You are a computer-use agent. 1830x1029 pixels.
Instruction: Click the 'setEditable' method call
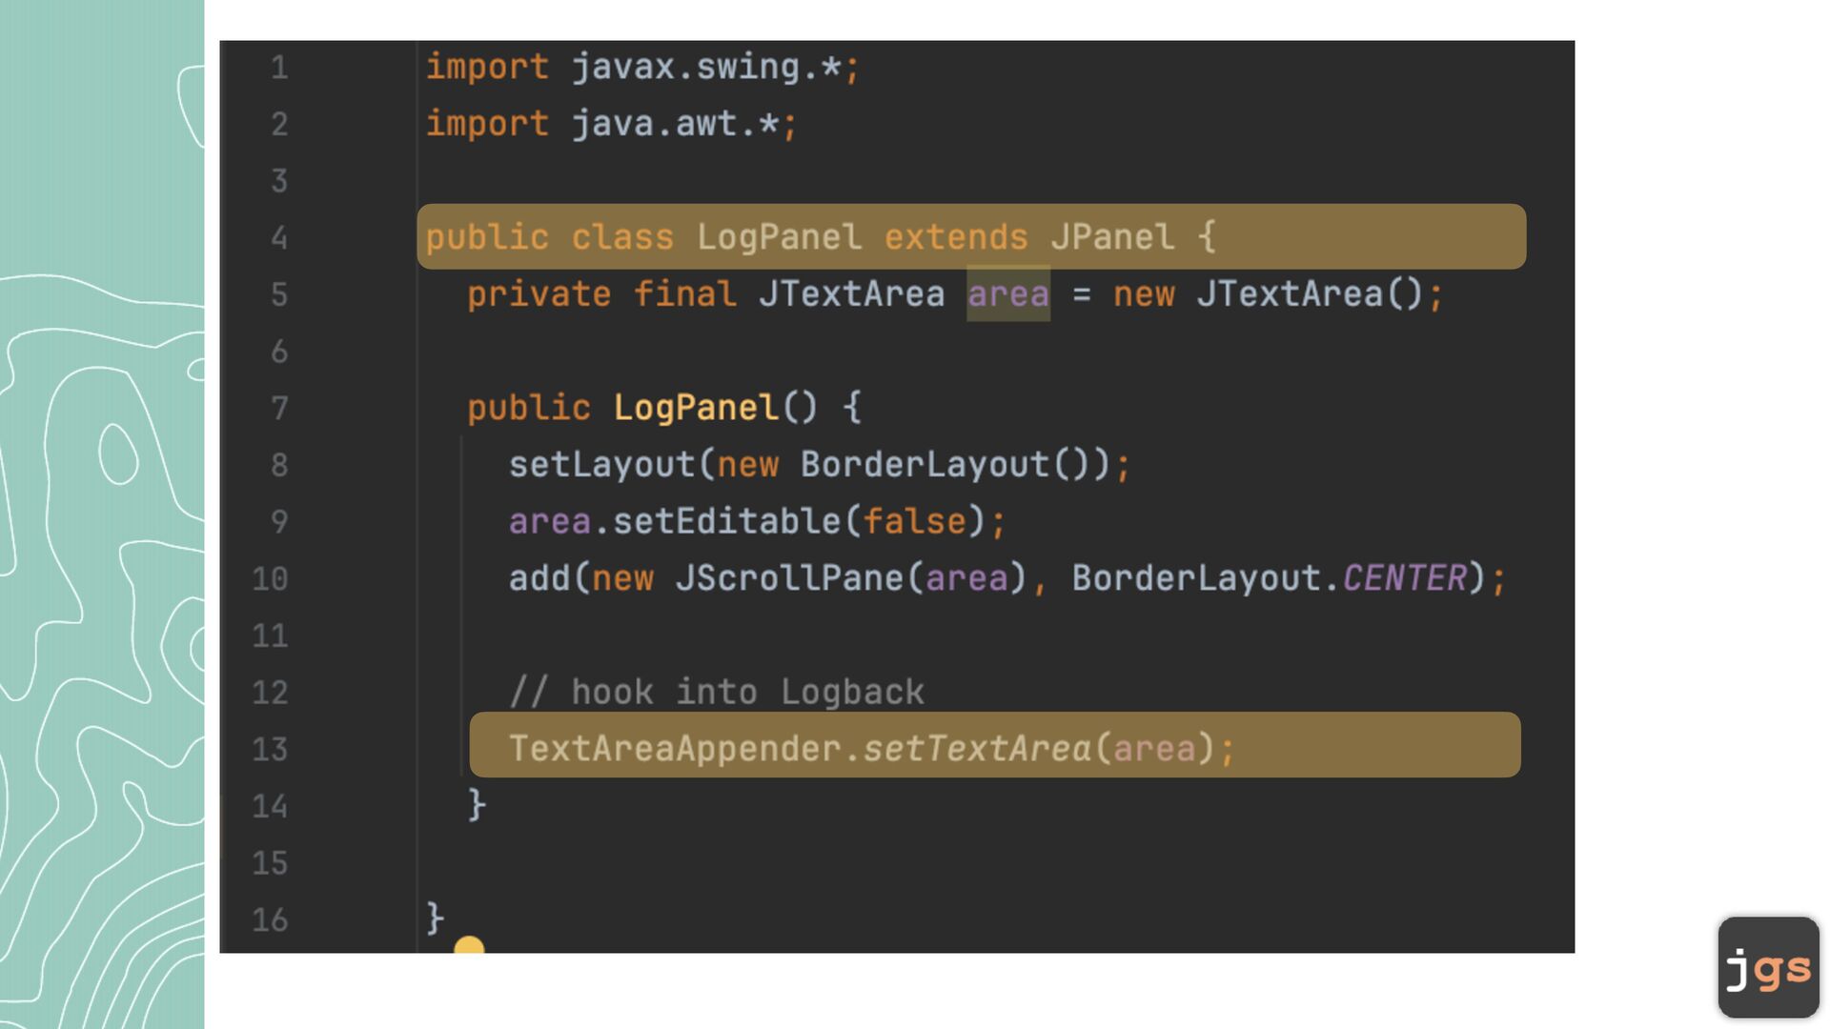click(727, 522)
